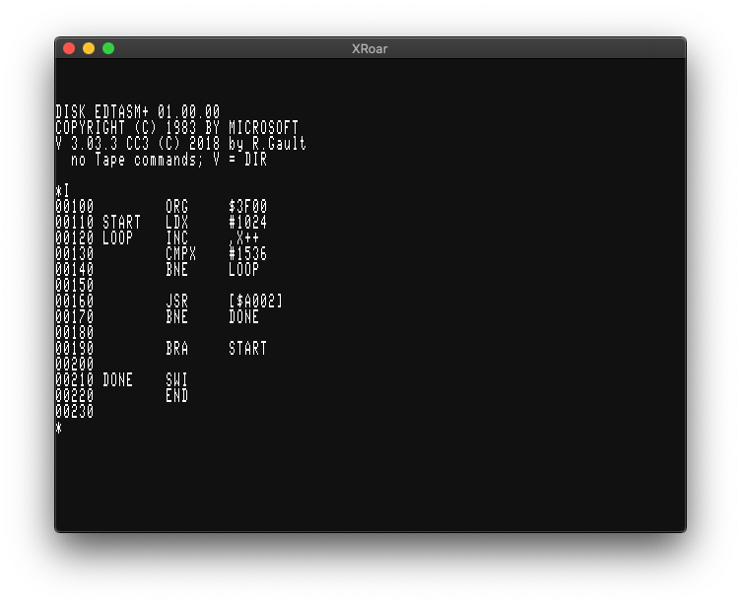Click line number 00160
Image resolution: width=741 pixels, height=605 pixels.
point(74,302)
